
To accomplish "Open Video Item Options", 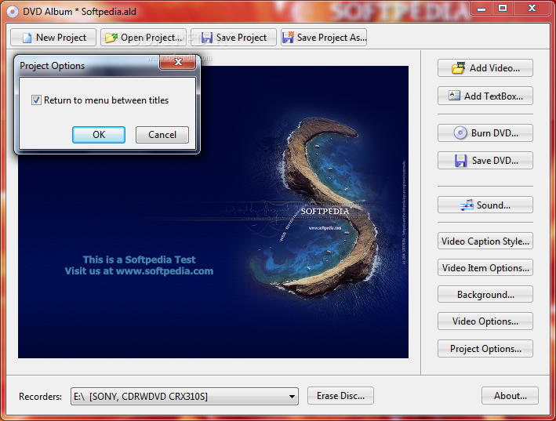I will [485, 268].
